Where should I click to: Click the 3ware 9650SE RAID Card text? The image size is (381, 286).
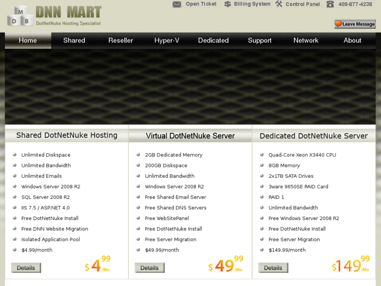(298, 187)
